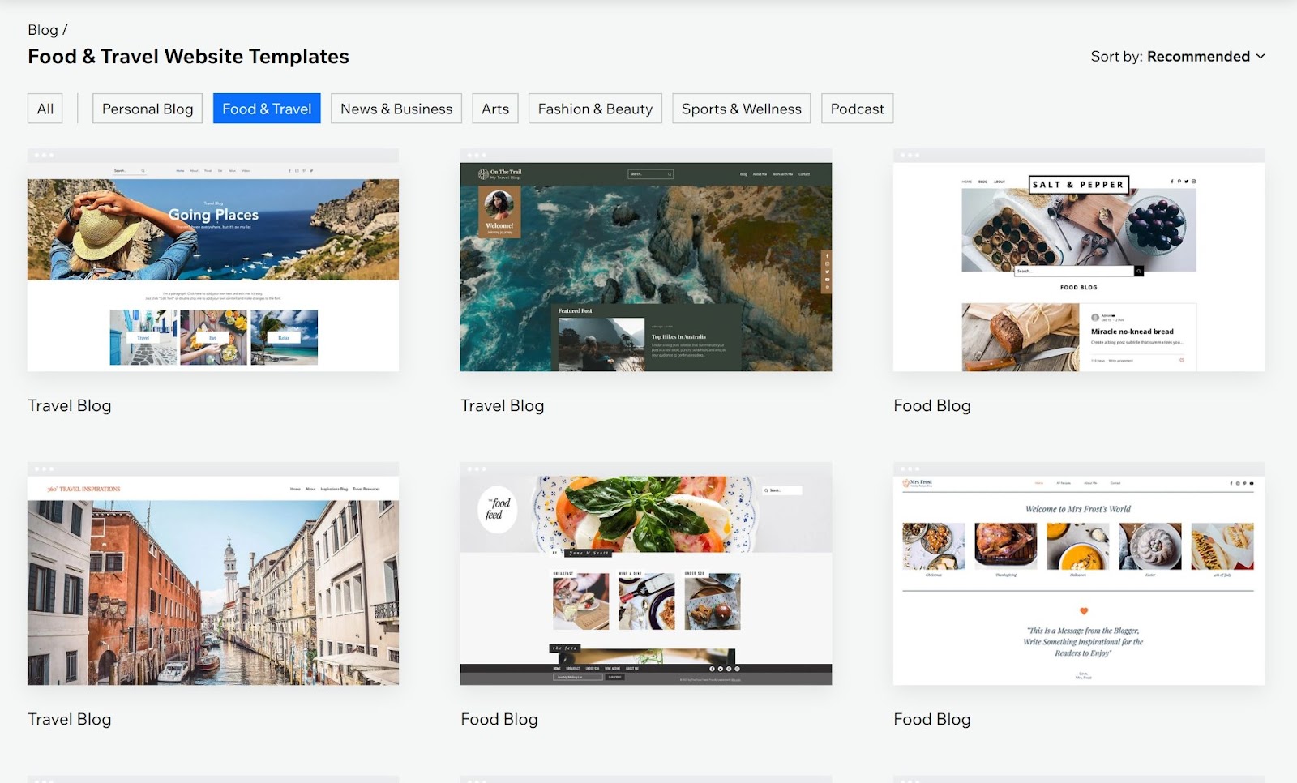Select the All templates filter

[x=45, y=108]
